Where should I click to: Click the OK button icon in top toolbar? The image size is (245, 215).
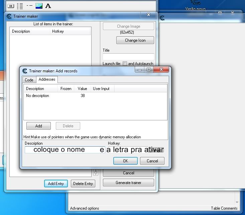pyautogui.click(x=11, y=6)
